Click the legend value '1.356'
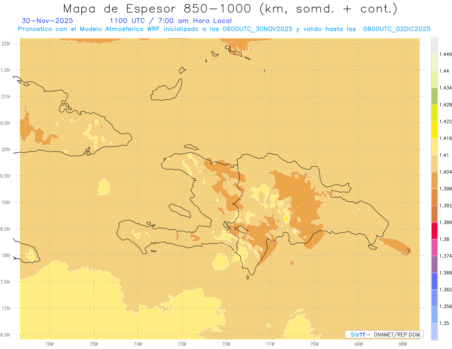 446,306
